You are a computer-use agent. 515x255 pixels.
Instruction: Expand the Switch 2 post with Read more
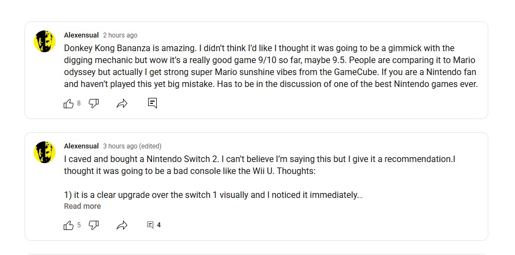[x=82, y=206]
